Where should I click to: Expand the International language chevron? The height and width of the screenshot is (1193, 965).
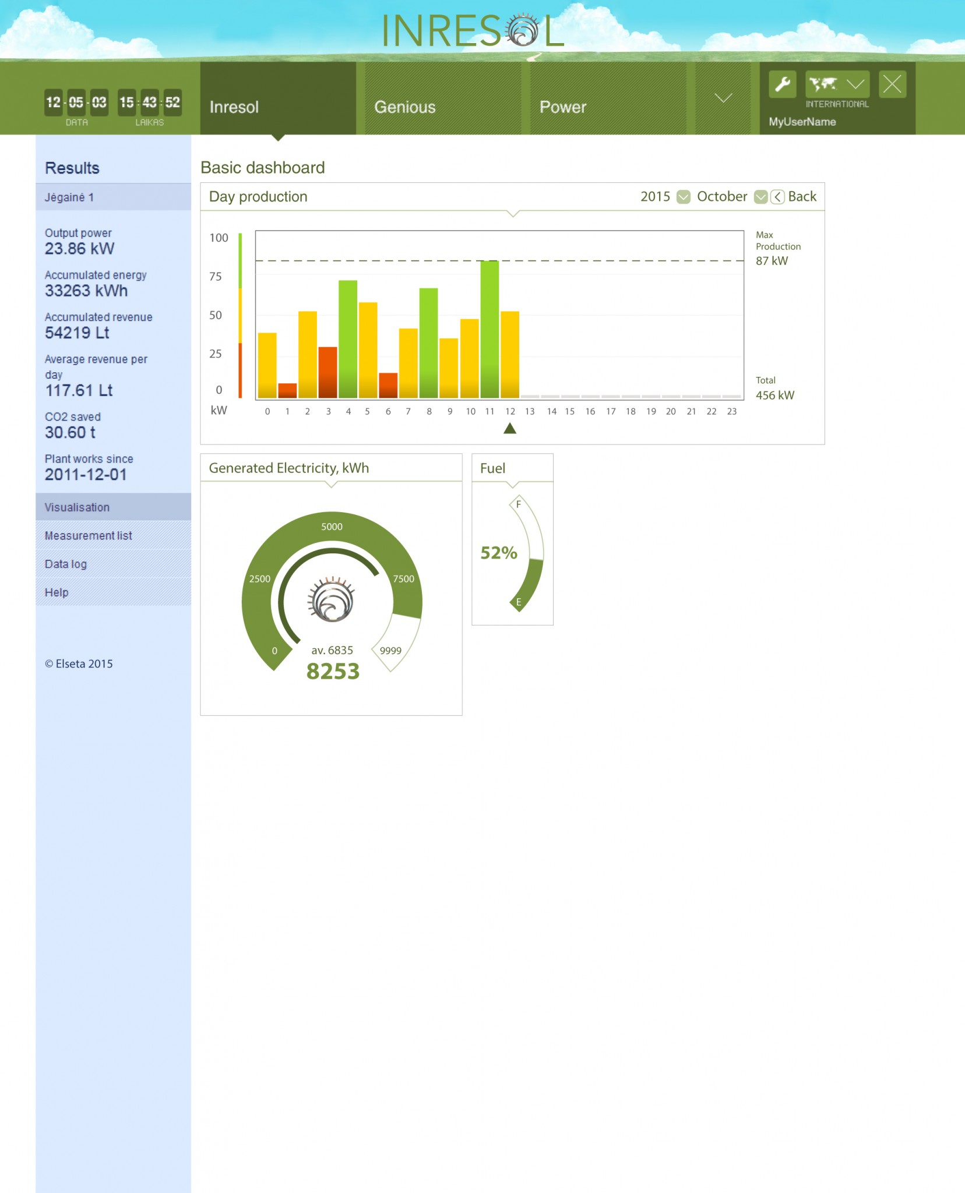pos(855,84)
